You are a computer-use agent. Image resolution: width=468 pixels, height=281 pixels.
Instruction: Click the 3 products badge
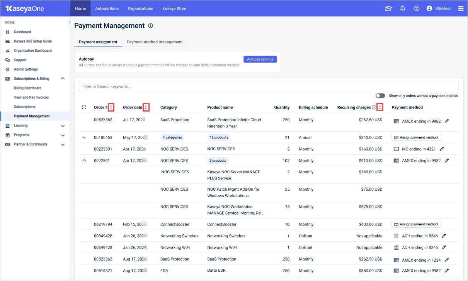(218, 161)
